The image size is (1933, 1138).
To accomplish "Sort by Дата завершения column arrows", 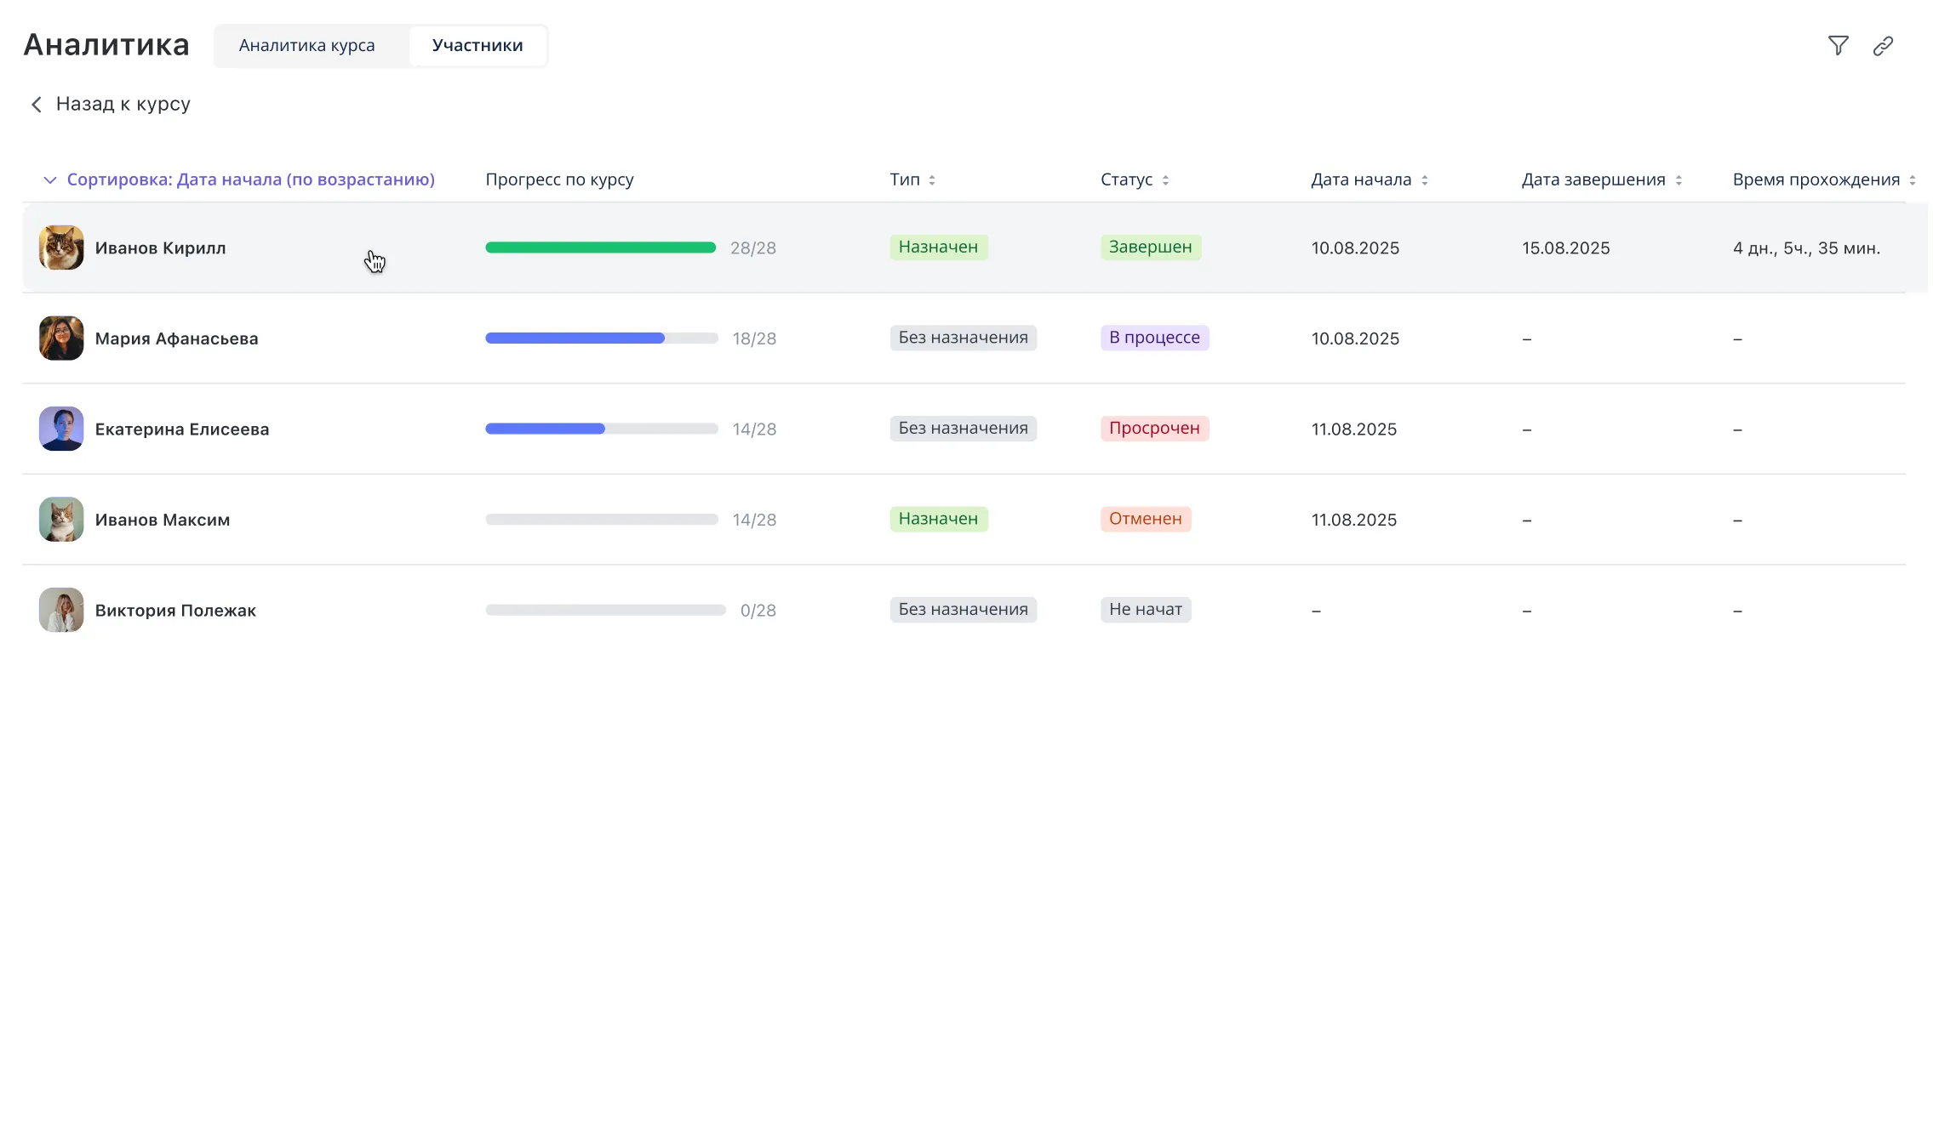I will (x=1679, y=180).
